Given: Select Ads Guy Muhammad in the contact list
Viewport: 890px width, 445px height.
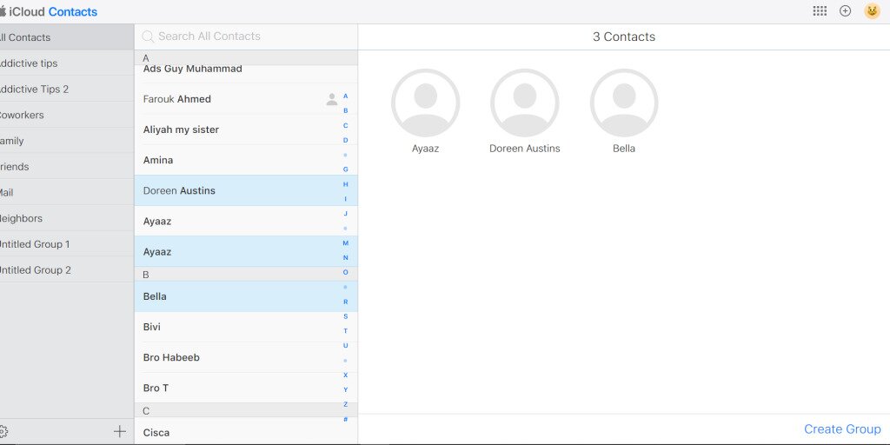Looking at the screenshot, I should [x=246, y=73].
